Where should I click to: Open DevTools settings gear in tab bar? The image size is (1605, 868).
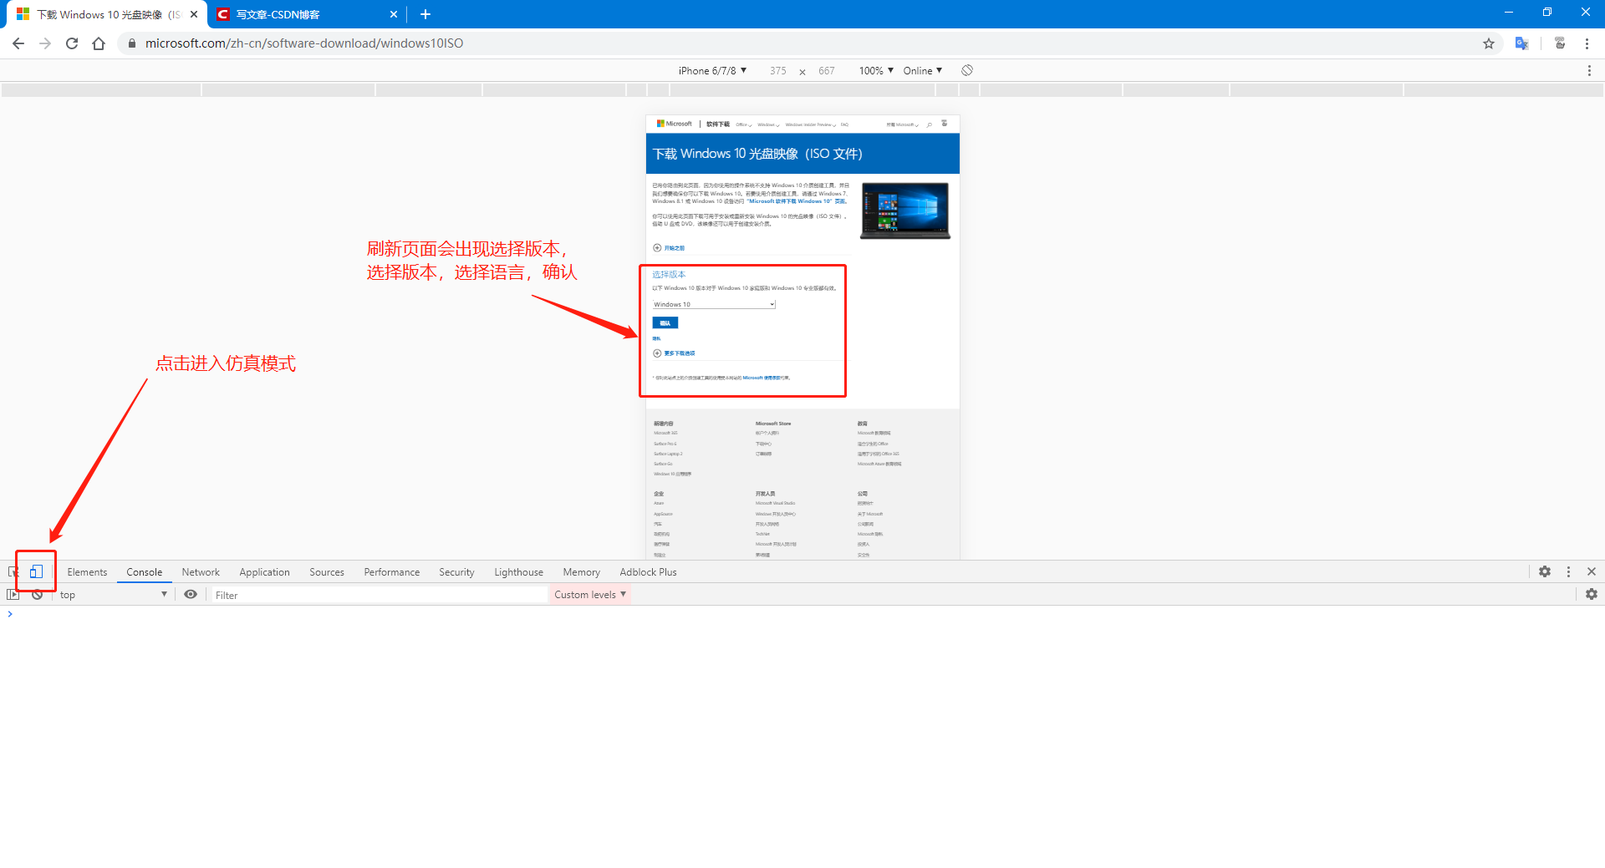(1545, 571)
